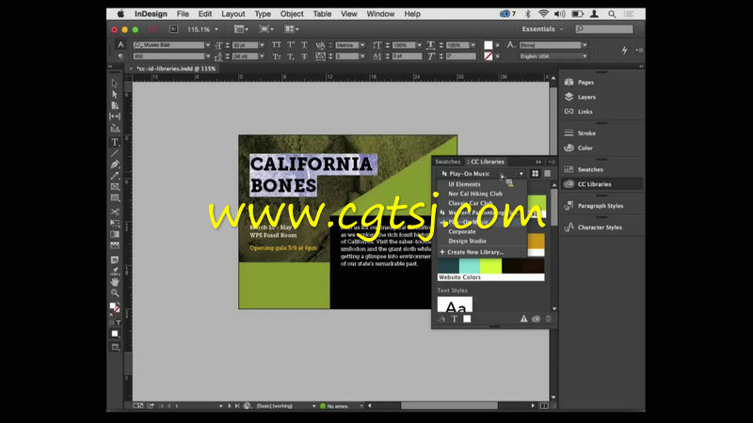Image resolution: width=753 pixels, height=423 pixels.
Task: Open the Paragraph Styles panel
Action: (601, 206)
